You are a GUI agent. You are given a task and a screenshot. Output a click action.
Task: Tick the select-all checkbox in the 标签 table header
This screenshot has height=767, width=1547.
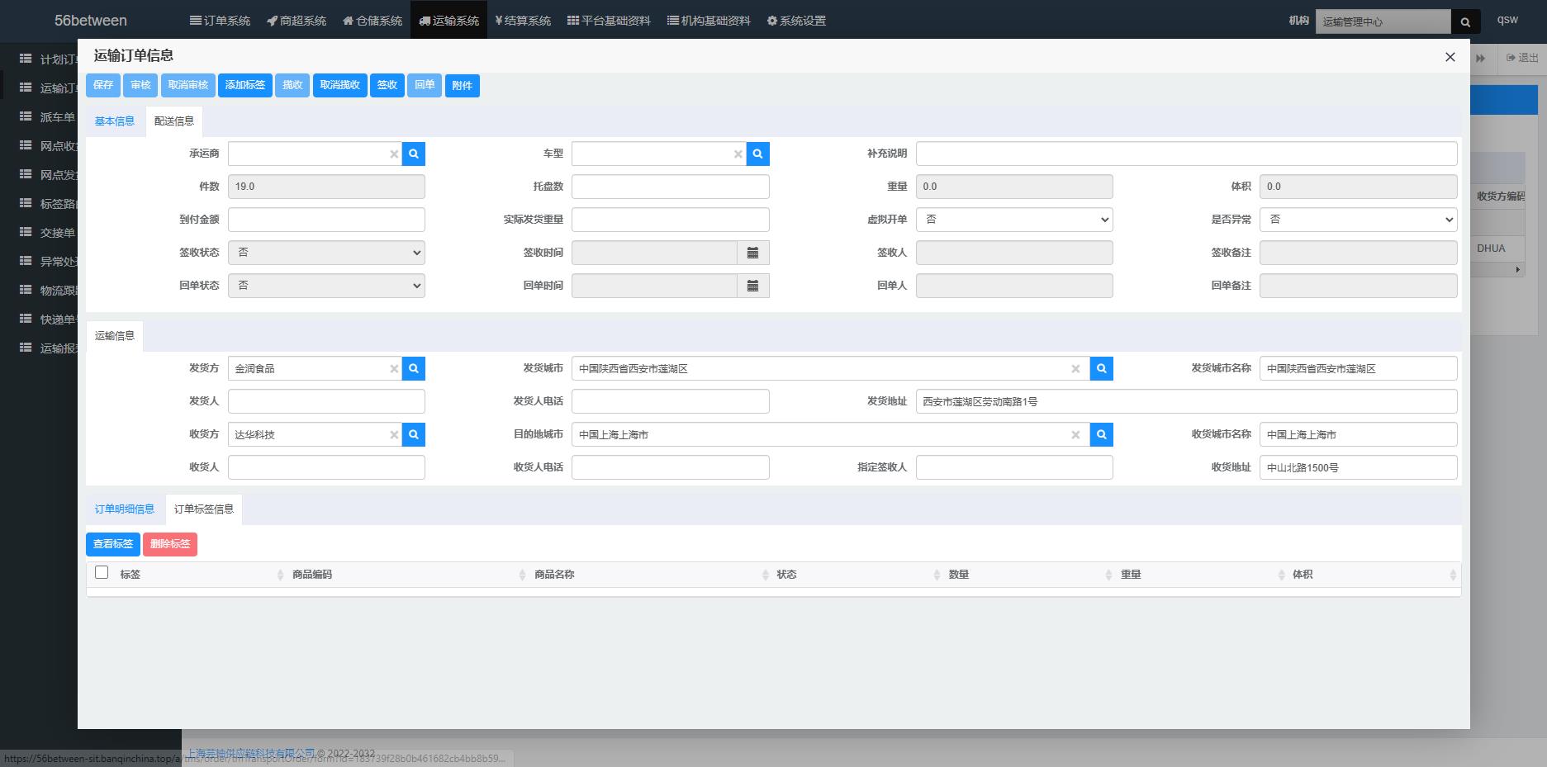[x=102, y=572]
